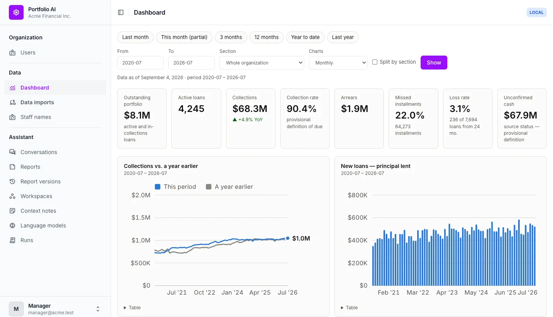Click the Users sidebar icon
This screenshot has width=553, height=317.
[12, 53]
